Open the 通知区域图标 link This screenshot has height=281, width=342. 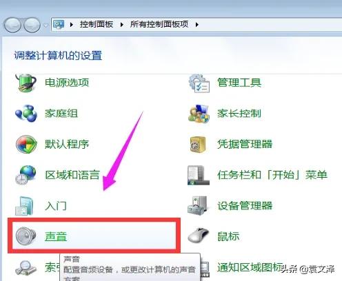[x=250, y=267]
